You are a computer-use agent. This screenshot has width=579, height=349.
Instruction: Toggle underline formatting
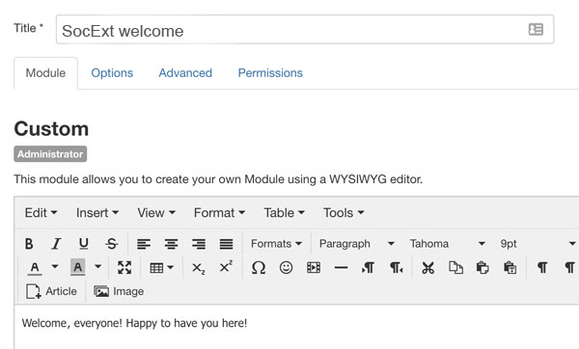click(x=84, y=244)
